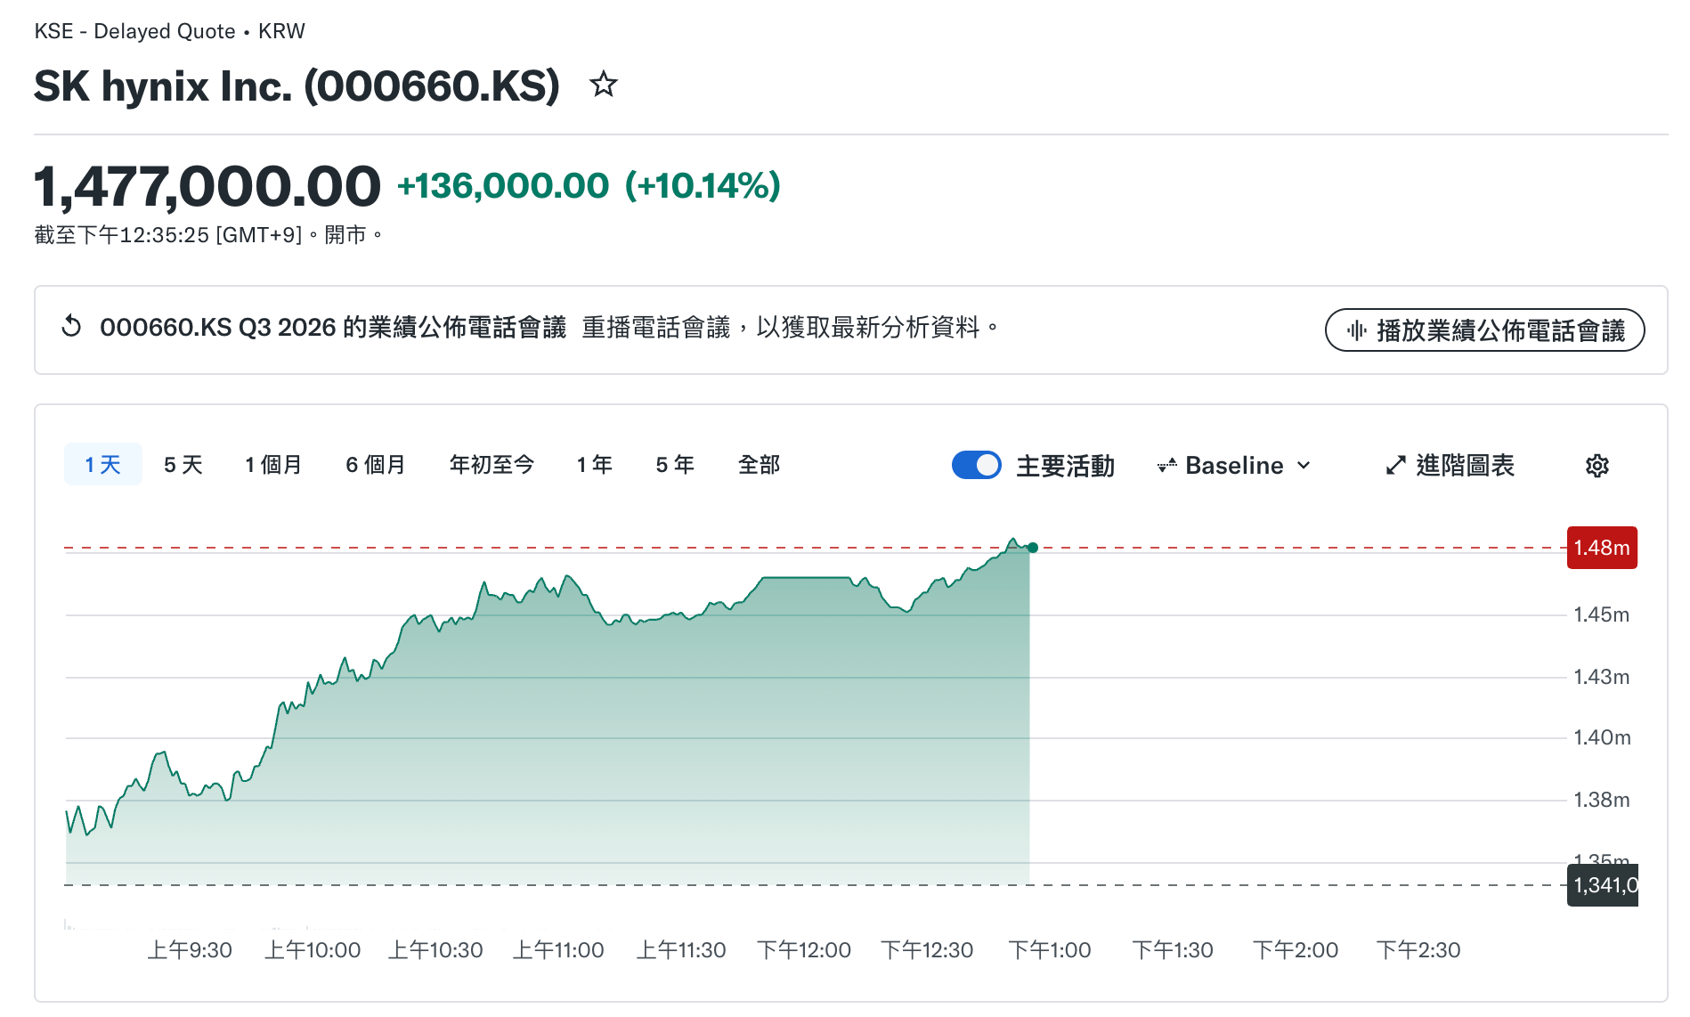Switch to the 5 天 range

click(183, 465)
